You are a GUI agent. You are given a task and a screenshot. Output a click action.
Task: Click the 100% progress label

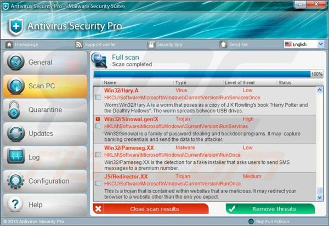[316, 74]
